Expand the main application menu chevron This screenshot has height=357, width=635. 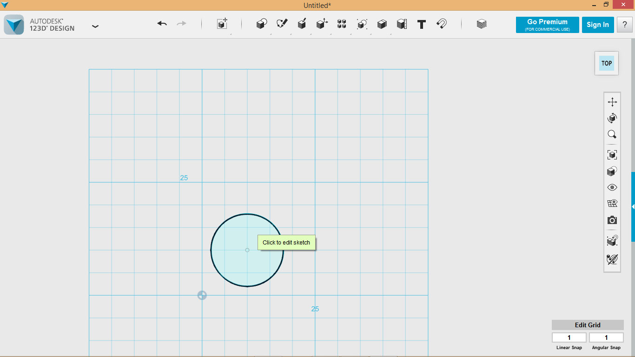(x=95, y=26)
